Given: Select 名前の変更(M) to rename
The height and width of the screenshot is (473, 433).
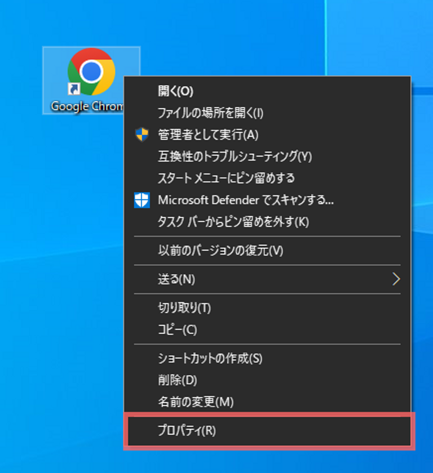Looking at the screenshot, I should click(x=267, y=402).
